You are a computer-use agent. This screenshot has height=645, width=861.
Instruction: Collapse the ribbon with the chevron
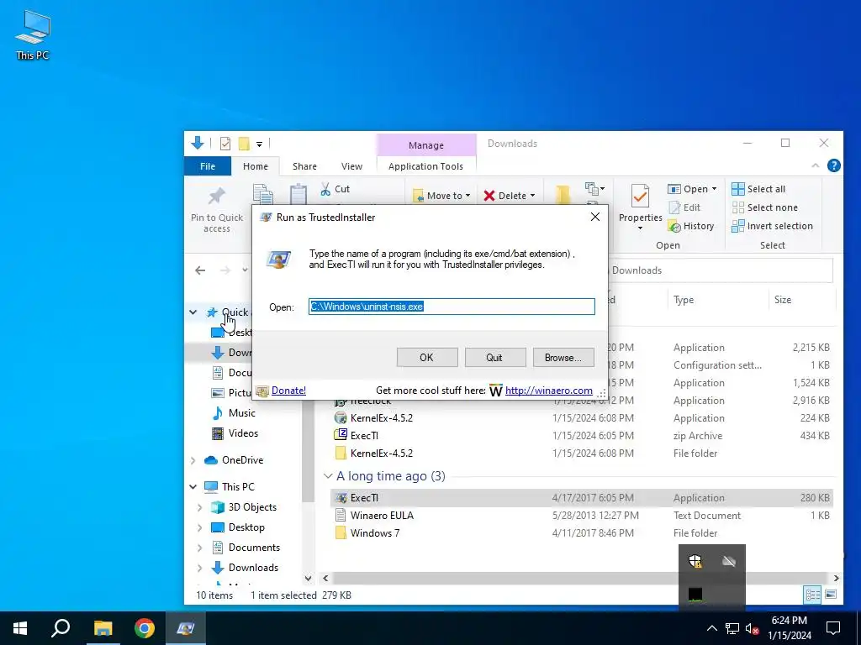pyautogui.click(x=816, y=165)
